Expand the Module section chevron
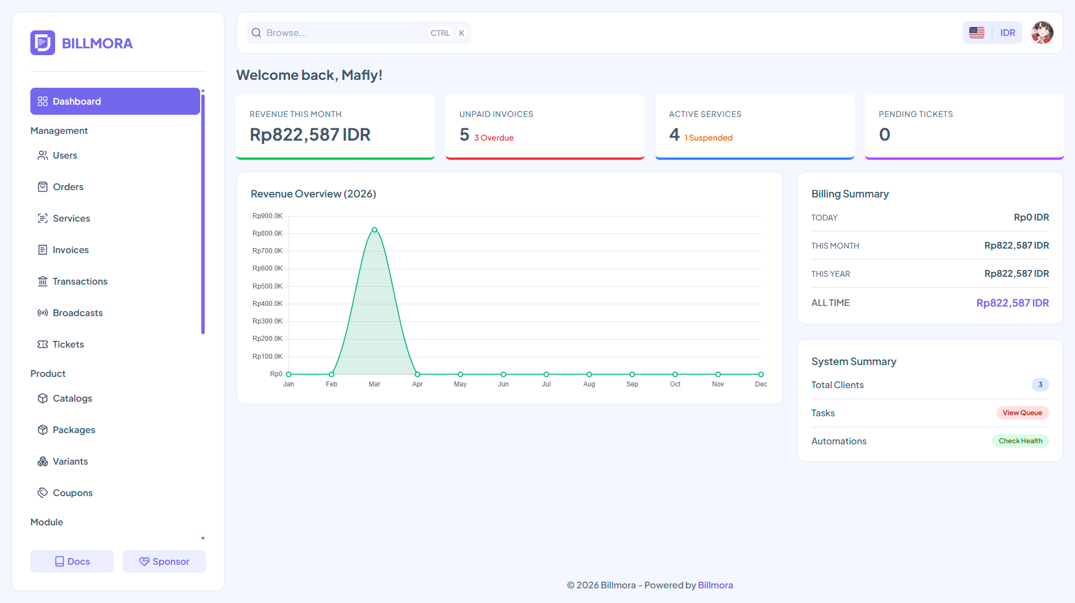1075x603 pixels. point(203,538)
